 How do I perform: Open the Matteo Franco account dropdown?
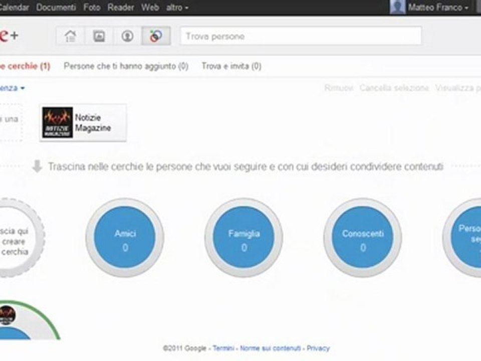pos(438,7)
